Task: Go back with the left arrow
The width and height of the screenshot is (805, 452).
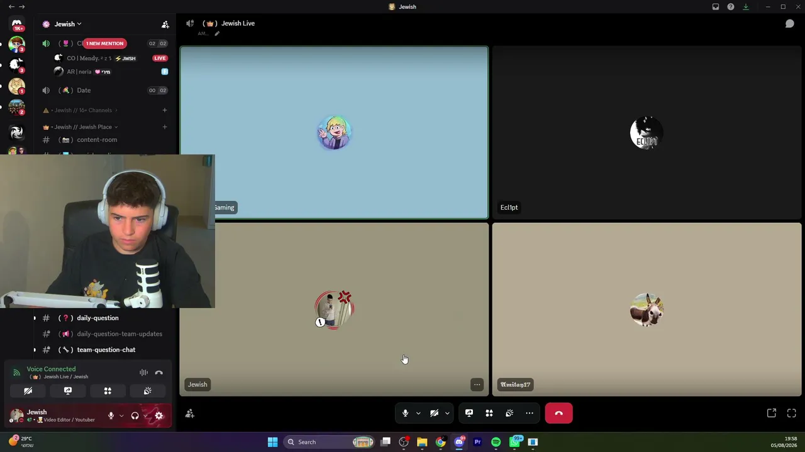Action: (x=11, y=6)
